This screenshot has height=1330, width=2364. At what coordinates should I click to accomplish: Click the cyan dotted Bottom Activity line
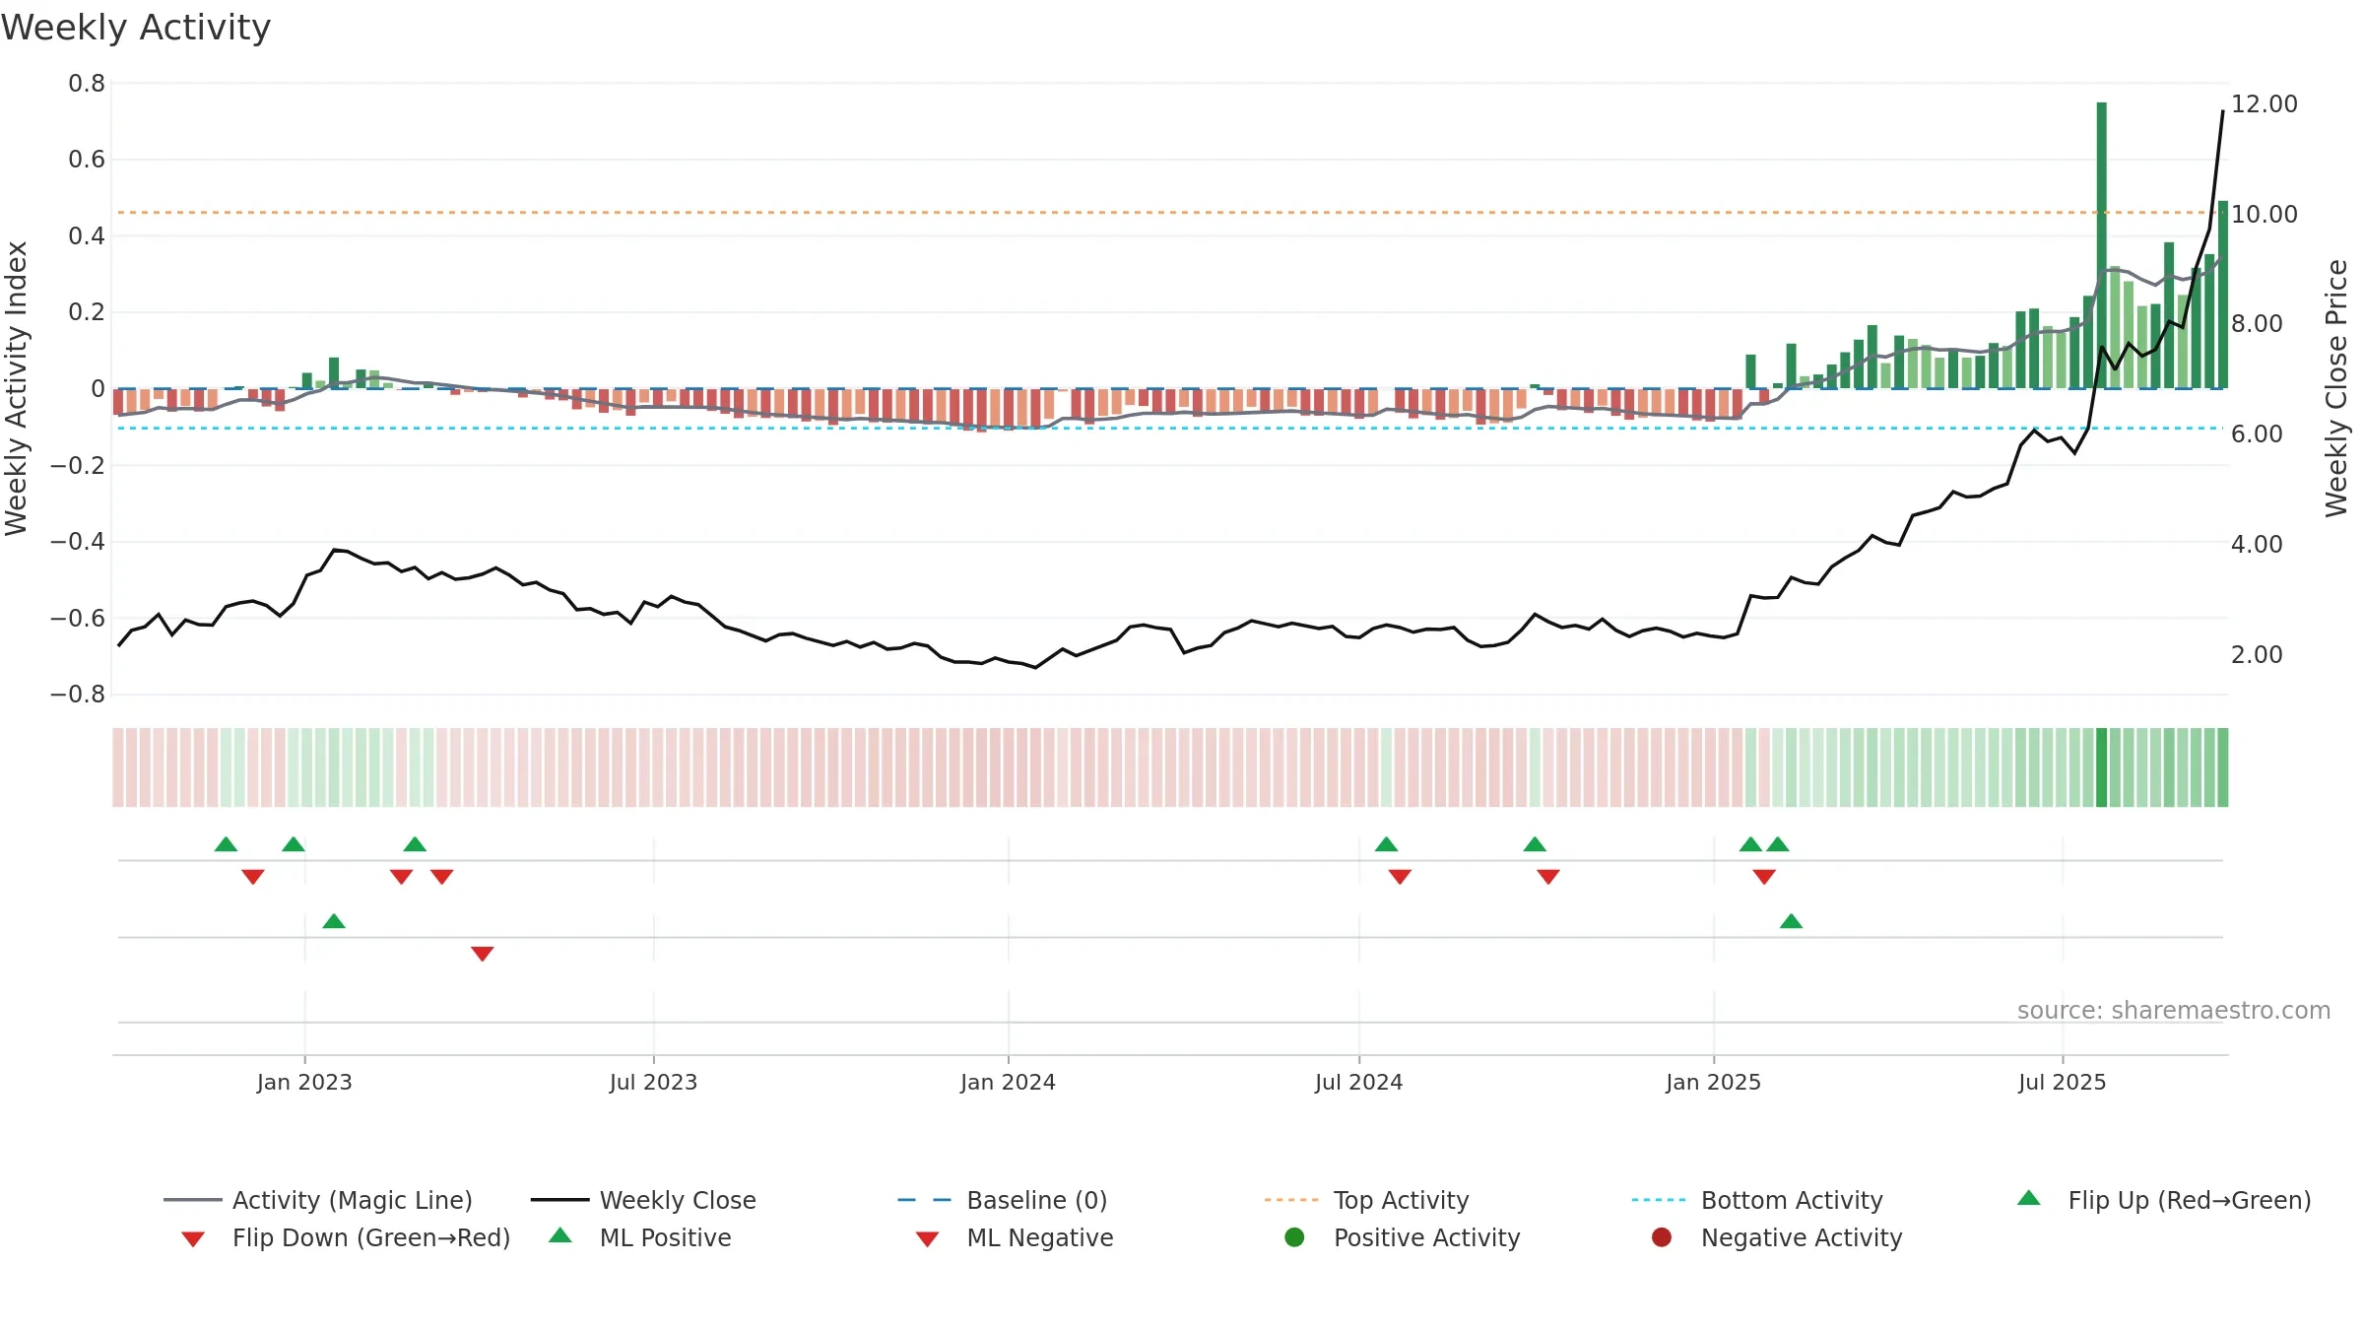tap(1170, 429)
